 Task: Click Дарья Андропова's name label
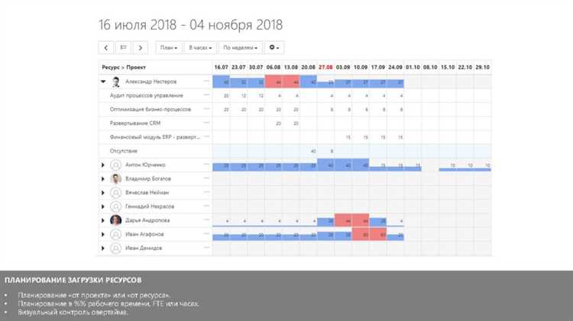[147, 220]
